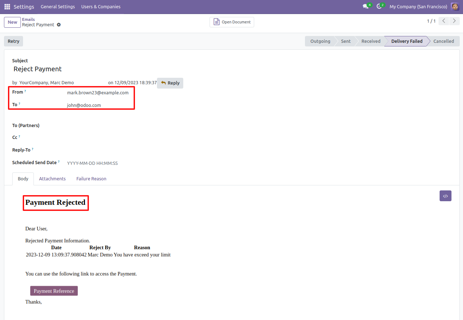Viewport: 463px width, 320px height.
Task: Switch to the Failure Reason tab
Action: click(91, 179)
